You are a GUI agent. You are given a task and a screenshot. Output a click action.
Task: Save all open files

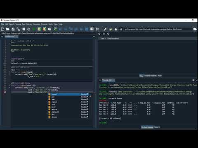(18, 29)
